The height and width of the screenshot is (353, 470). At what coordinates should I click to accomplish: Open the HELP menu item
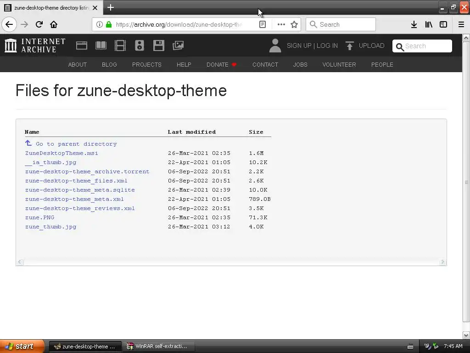(x=184, y=64)
